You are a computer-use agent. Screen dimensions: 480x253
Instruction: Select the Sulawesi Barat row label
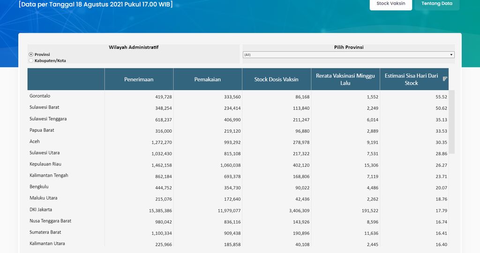[x=45, y=107]
